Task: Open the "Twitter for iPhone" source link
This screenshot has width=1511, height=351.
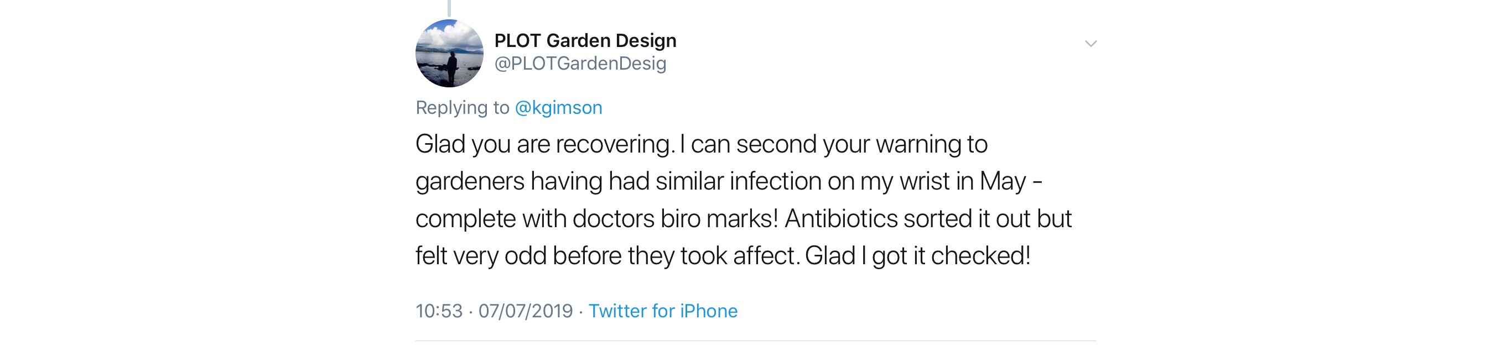Action: [663, 311]
